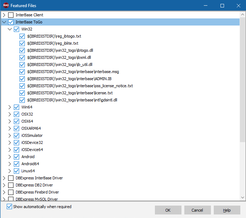Screen dimensions: 246x218
Task: Uncheck the OSX32 checkbox
Action: coord(16,114)
